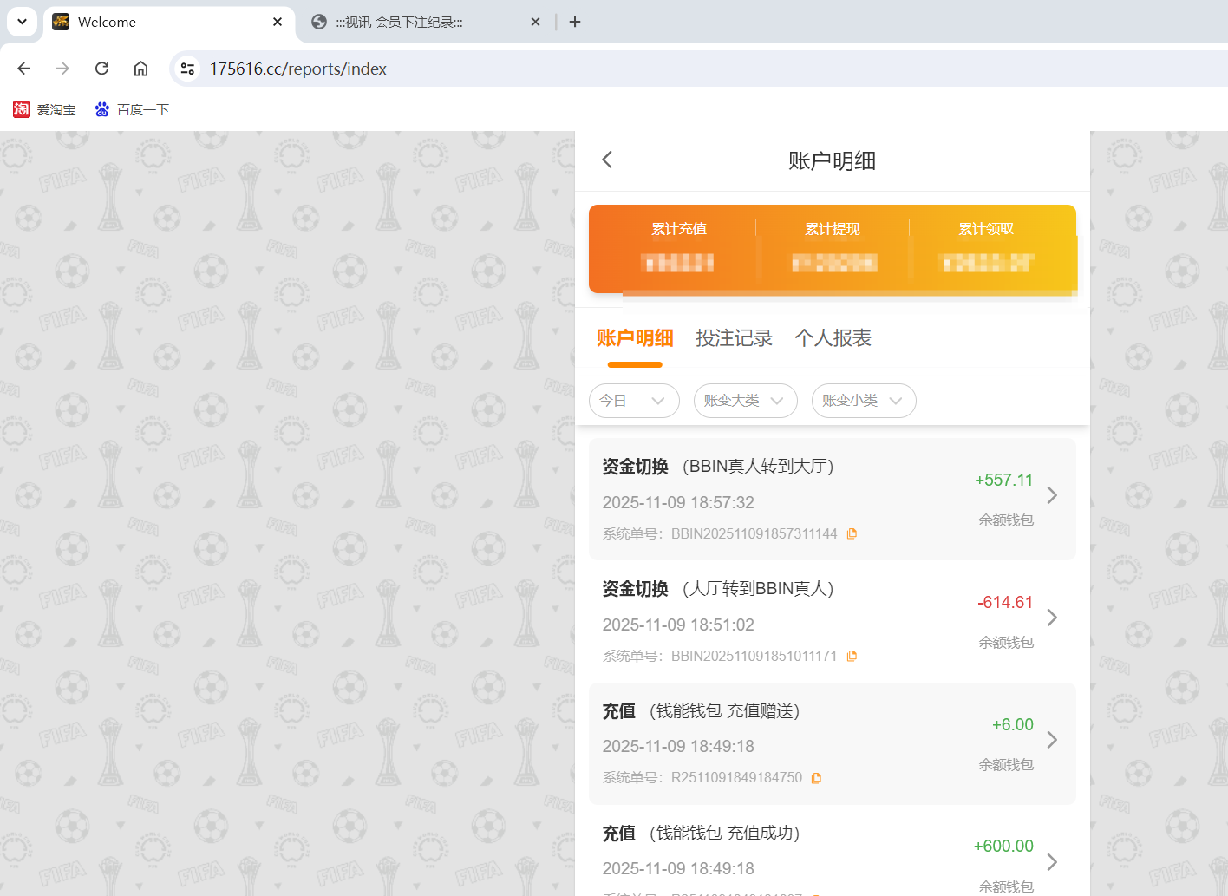Click the browser forward arrow
Viewport: 1228px width, 896px height.
click(x=62, y=69)
